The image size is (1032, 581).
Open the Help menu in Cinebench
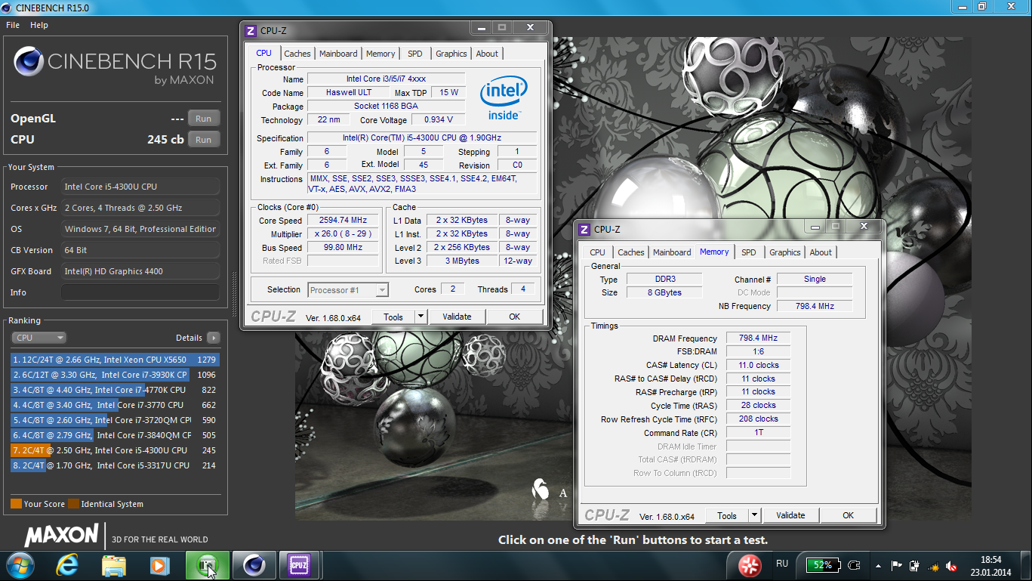(x=39, y=25)
